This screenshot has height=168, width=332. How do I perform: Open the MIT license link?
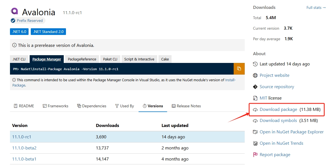[263, 98]
